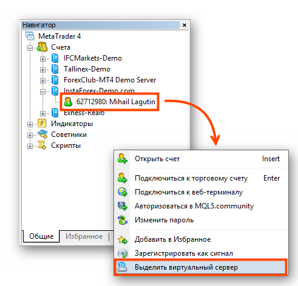Choose Авторизоваться в MQL5.community
This screenshot has height=286, width=298.
coord(201,206)
